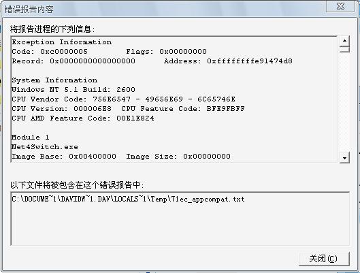Image resolution: width=360 pixels, height=273 pixels.
Task: Click the System Information heading line
Action: pyautogui.click(x=54, y=80)
